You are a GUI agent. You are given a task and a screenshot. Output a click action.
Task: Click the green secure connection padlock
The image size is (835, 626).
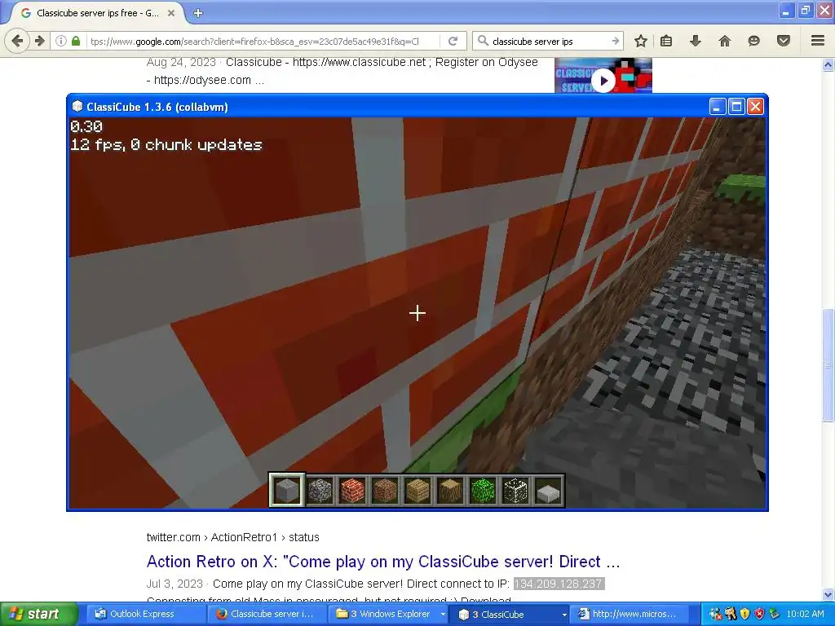76,41
